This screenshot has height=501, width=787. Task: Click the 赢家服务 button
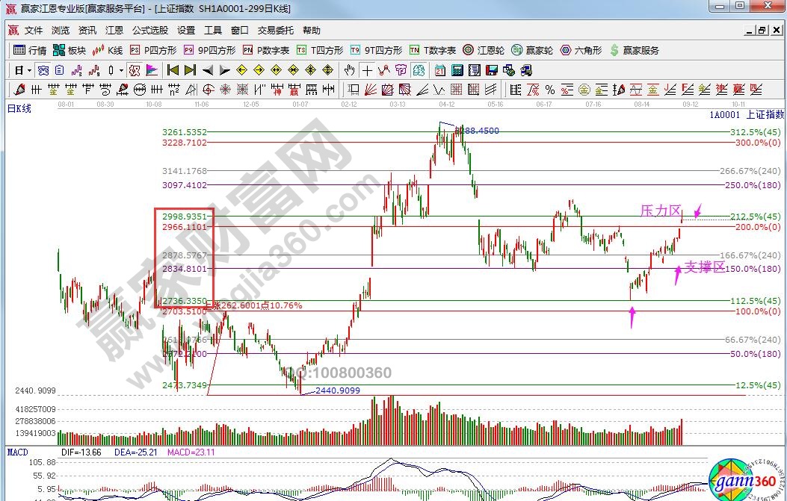coord(635,50)
